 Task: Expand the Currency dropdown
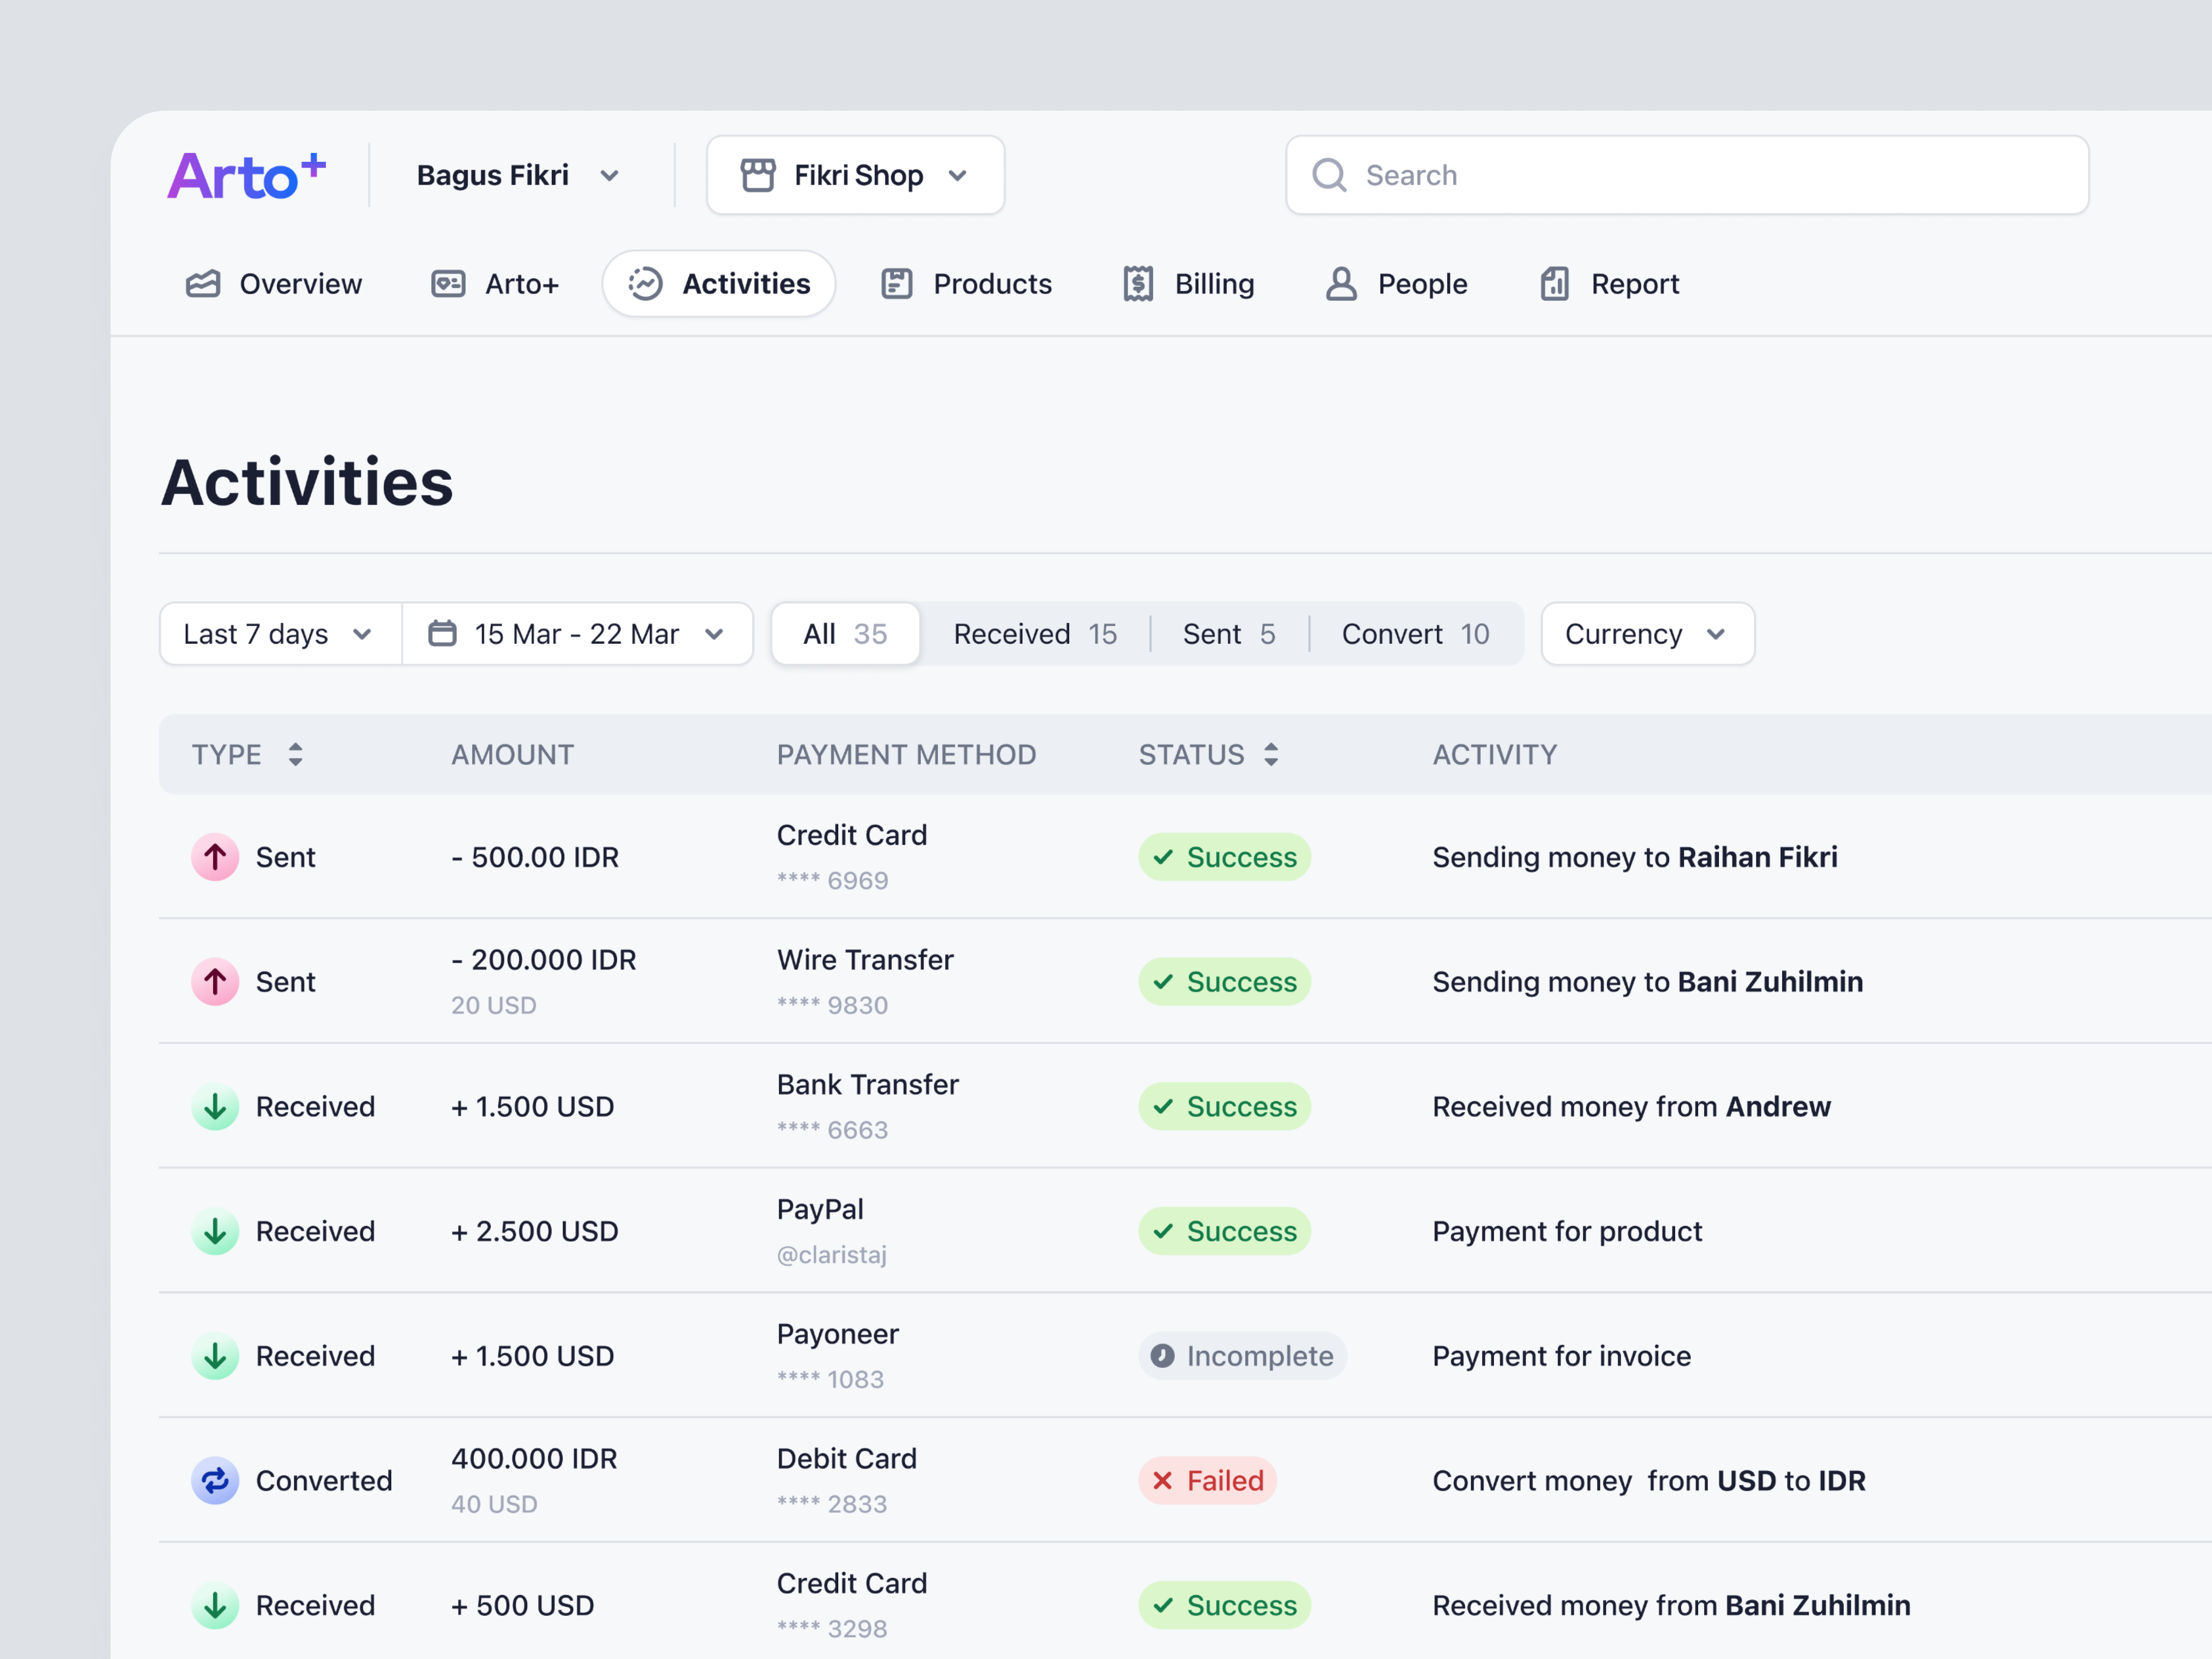tap(1646, 633)
